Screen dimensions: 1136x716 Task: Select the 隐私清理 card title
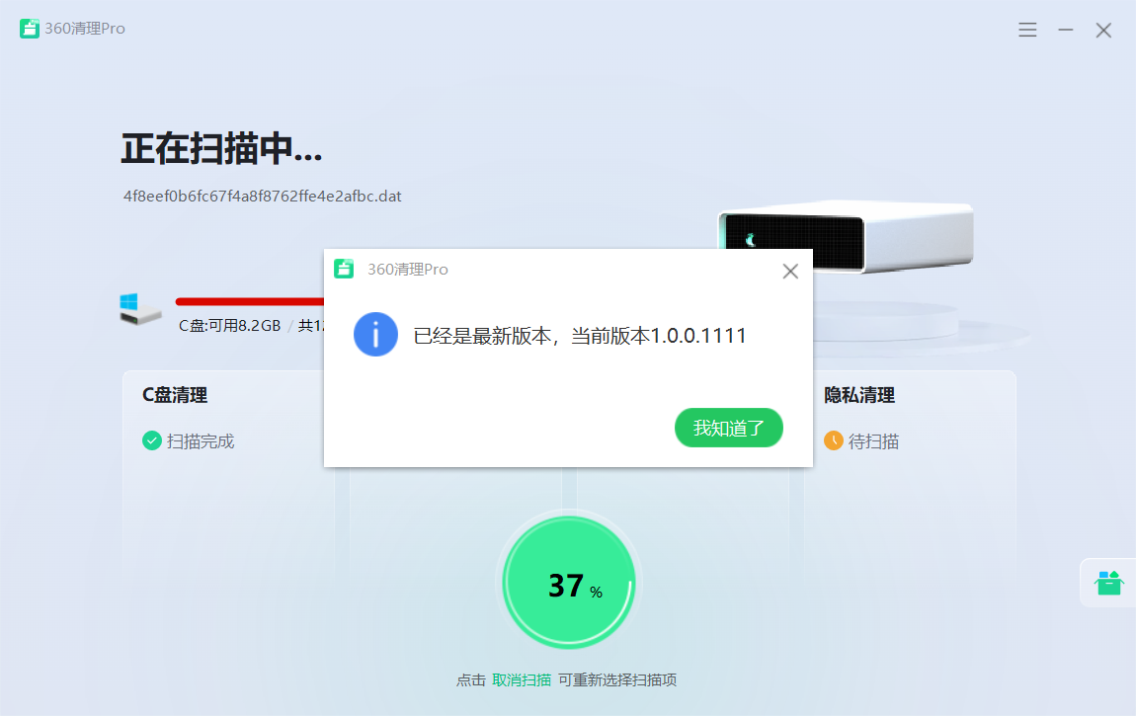(859, 395)
